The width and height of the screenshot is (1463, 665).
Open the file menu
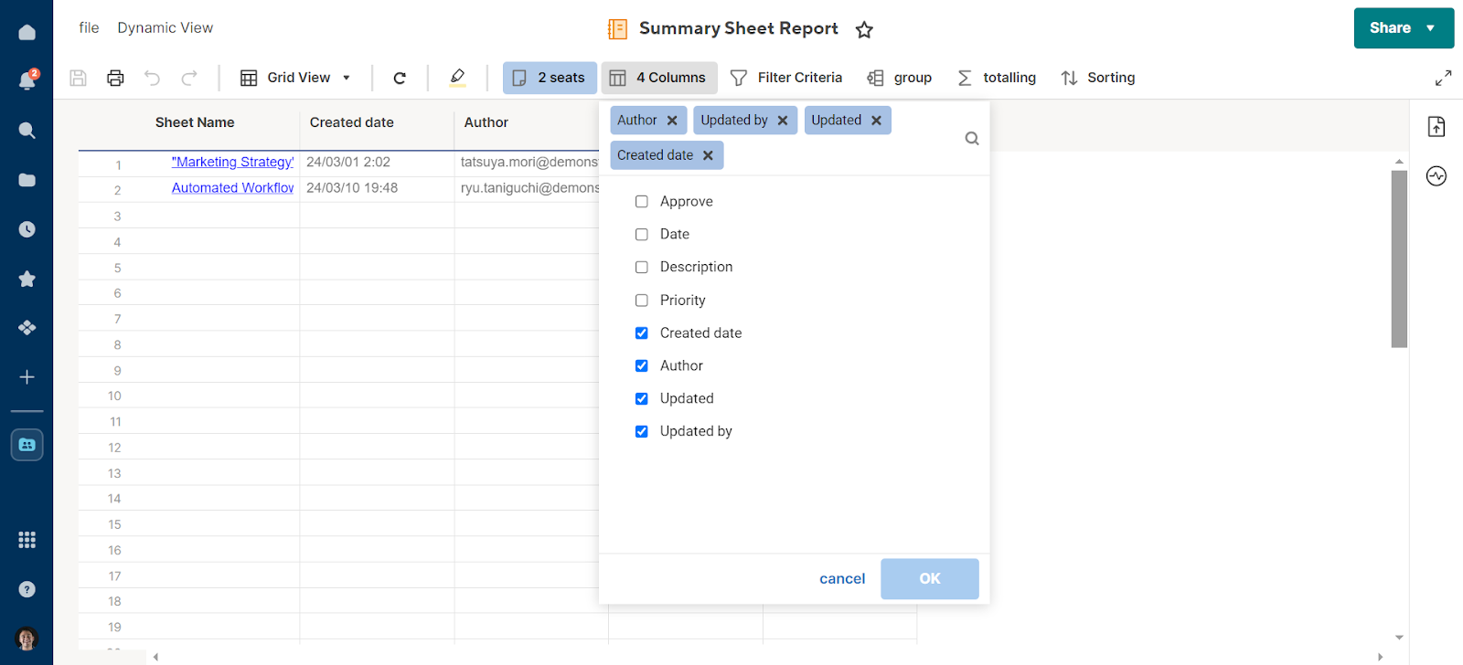coord(89,28)
